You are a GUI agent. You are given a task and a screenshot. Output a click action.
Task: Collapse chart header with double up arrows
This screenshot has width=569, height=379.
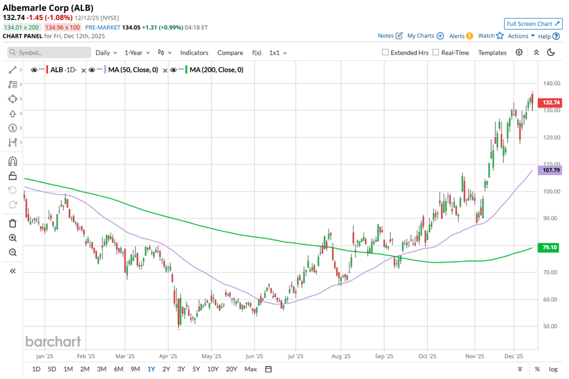[536, 52]
